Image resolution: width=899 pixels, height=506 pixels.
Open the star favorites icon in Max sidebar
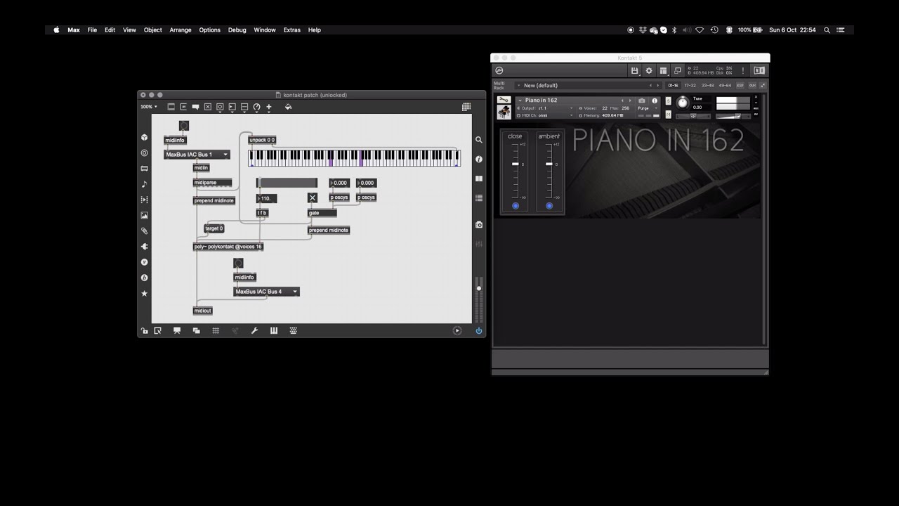(144, 293)
